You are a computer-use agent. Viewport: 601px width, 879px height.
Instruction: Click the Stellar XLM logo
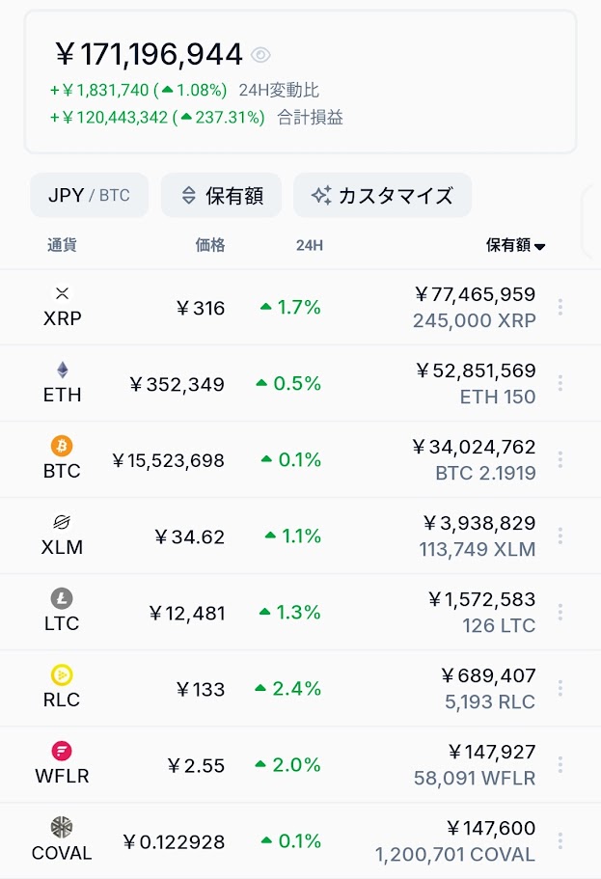[62, 522]
